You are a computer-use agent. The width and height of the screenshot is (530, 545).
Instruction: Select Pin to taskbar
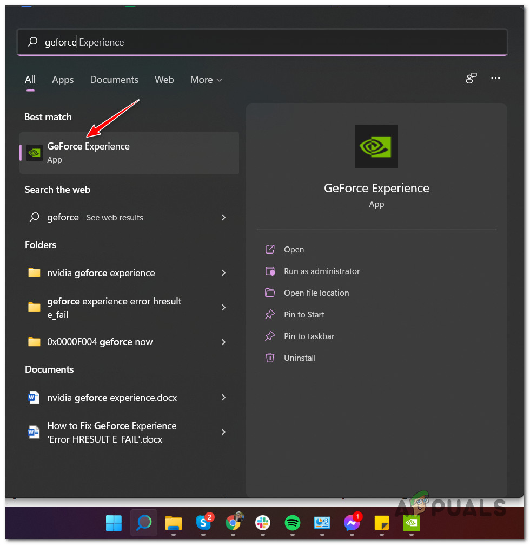pyautogui.click(x=309, y=336)
